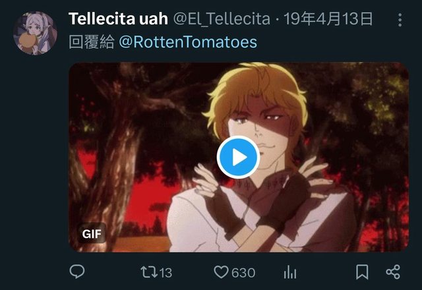The width and height of the screenshot is (422, 290).
Task: Play the GIF with the blue play button
Action: (238, 158)
